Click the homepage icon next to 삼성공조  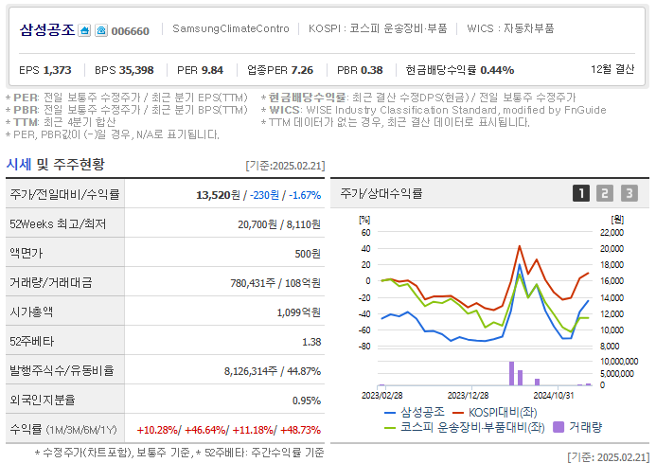pos(84,30)
